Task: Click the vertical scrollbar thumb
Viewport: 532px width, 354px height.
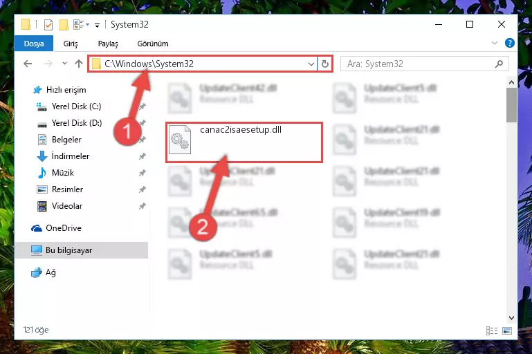Action: point(511,105)
